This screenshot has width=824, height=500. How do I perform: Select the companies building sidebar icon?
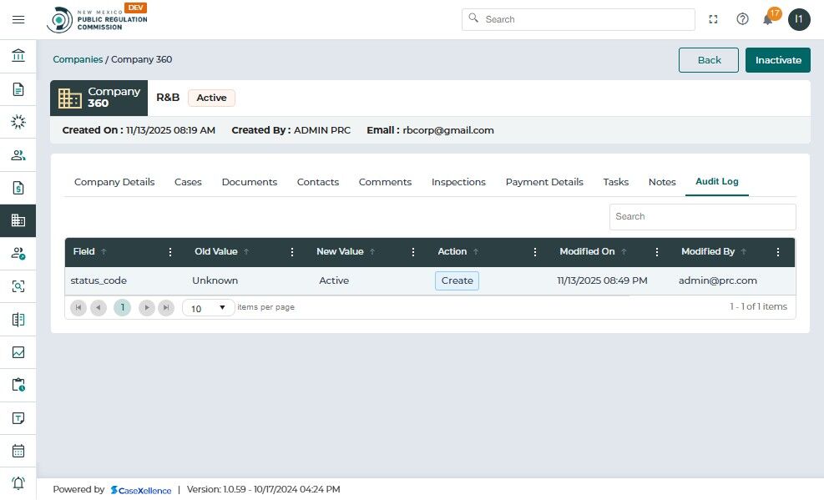pyautogui.click(x=18, y=220)
